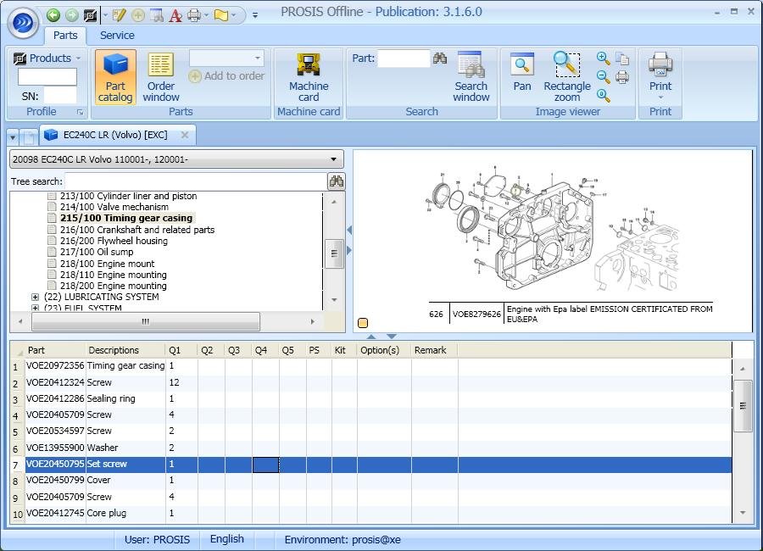The image size is (763, 551).
Task: Click the PROSIS application orb button
Action: coord(23,22)
